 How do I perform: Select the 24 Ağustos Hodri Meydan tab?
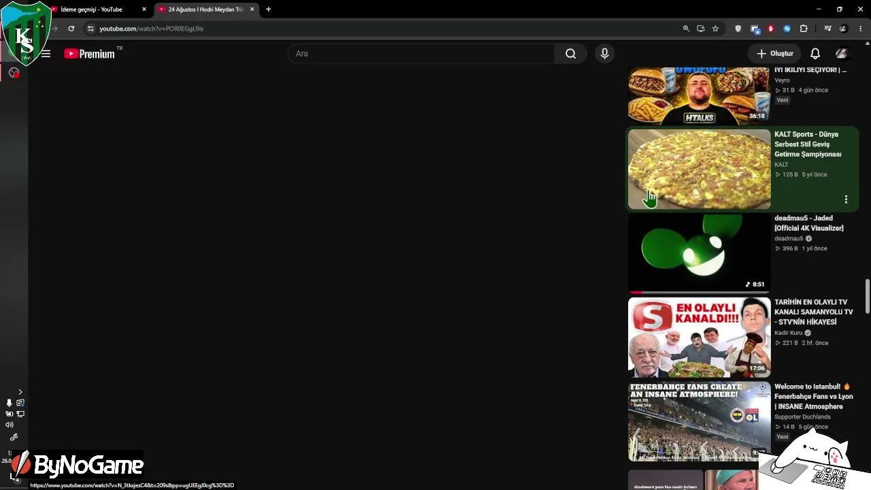(x=206, y=10)
